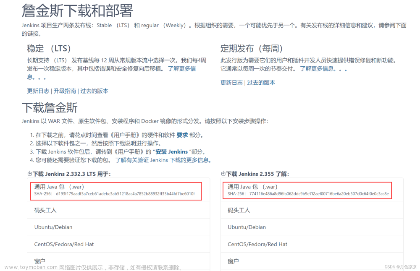Click the LTS SHA-256 hash starting d193f179
This screenshot has height=271, width=420.
(x=125, y=194)
